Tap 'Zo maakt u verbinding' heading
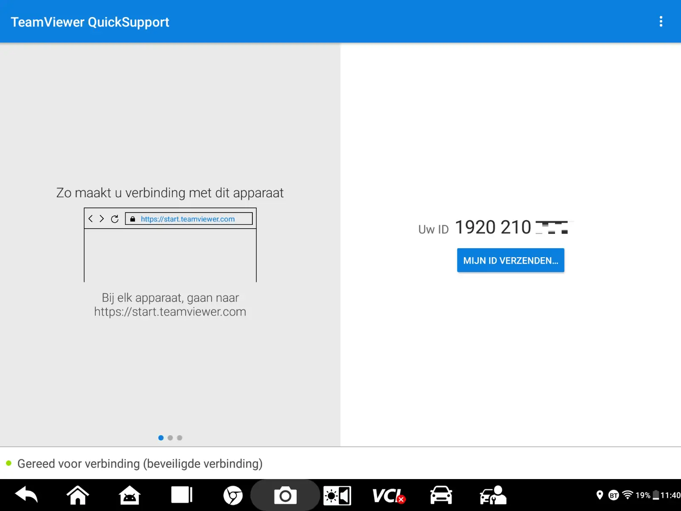This screenshot has width=681, height=511. pos(170,193)
